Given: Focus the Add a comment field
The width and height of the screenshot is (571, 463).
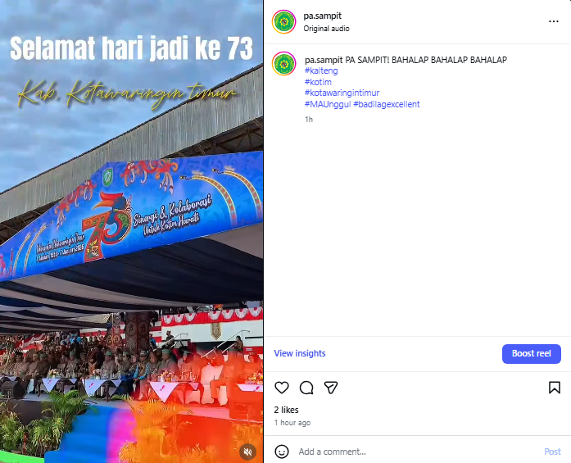Looking at the screenshot, I should [x=417, y=452].
